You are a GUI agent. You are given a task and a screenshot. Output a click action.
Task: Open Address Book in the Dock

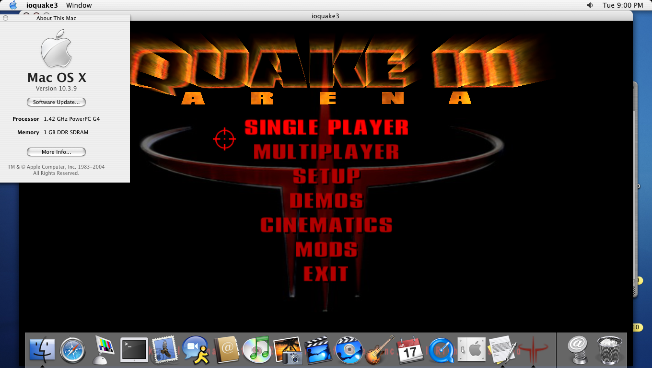point(226,350)
